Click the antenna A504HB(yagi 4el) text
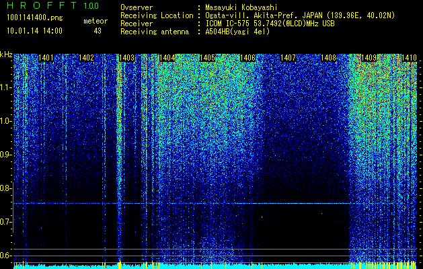This screenshot has height=269, width=423. (237, 32)
